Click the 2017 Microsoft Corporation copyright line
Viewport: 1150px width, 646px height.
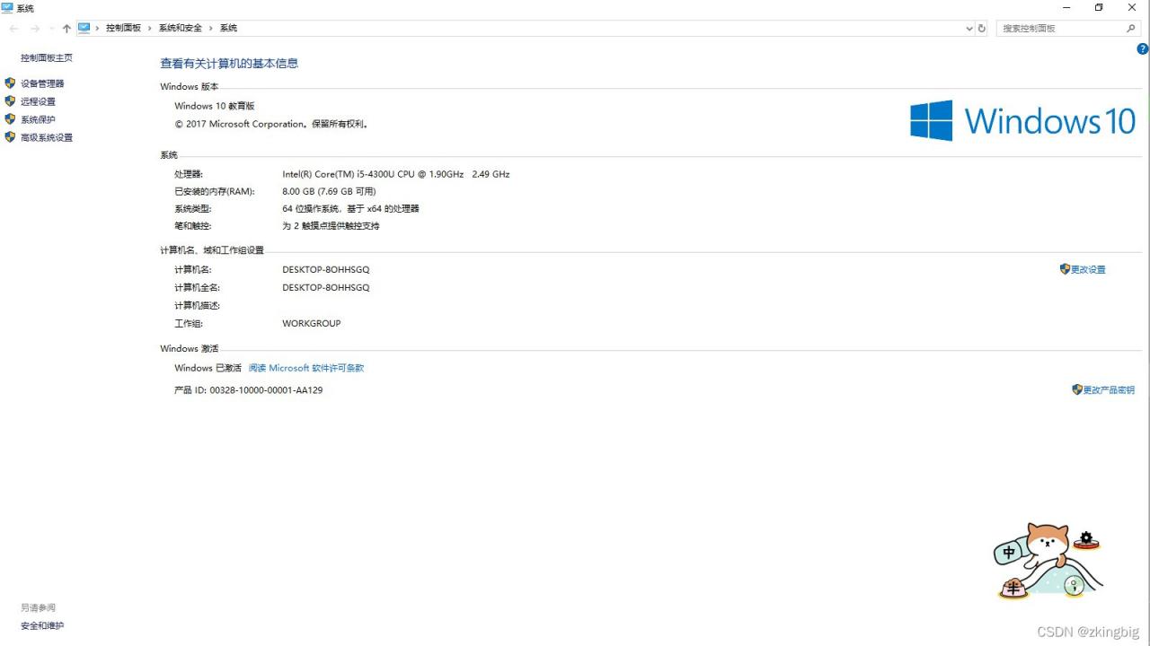pos(271,124)
